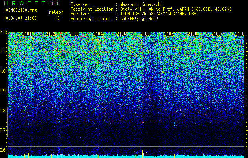
Task: Click the 2106 time marker
Action: pos(145,34)
